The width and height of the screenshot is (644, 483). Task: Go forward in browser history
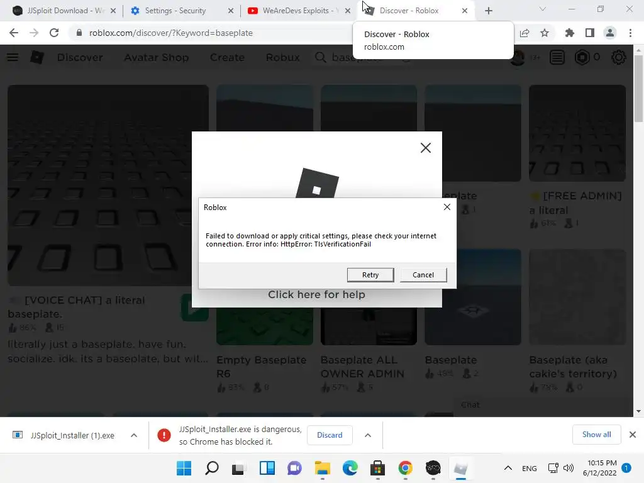click(34, 33)
